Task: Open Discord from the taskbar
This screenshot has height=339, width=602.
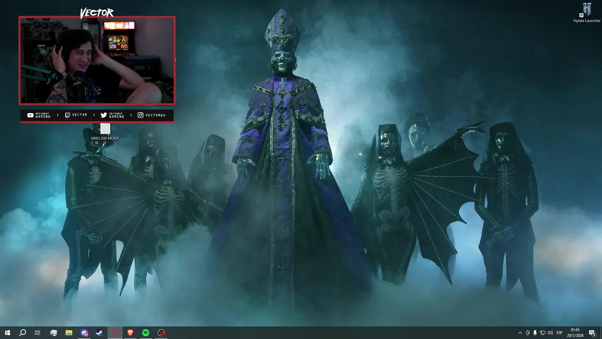Action: (x=84, y=333)
